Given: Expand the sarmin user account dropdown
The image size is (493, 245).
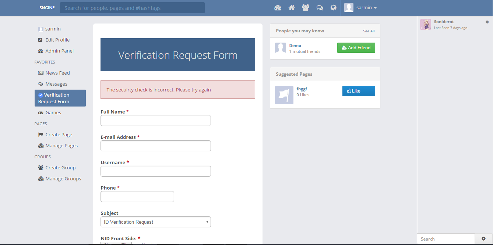Looking at the screenshot, I should tap(361, 8).
